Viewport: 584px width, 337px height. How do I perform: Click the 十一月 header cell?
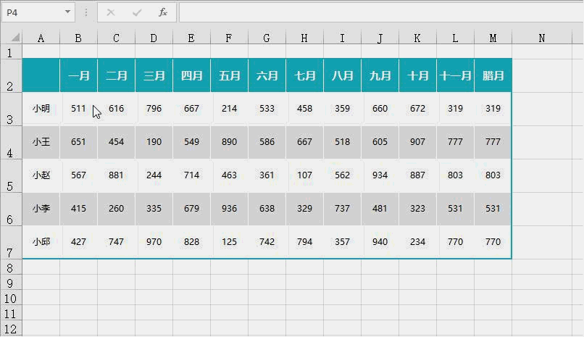pyautogui.click(x=455, y=75)
